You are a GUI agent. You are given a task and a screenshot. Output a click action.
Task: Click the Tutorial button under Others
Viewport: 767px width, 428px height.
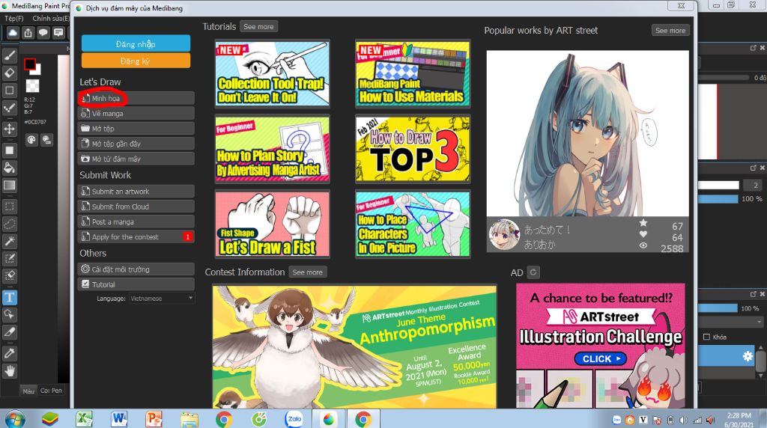(136, 284)
